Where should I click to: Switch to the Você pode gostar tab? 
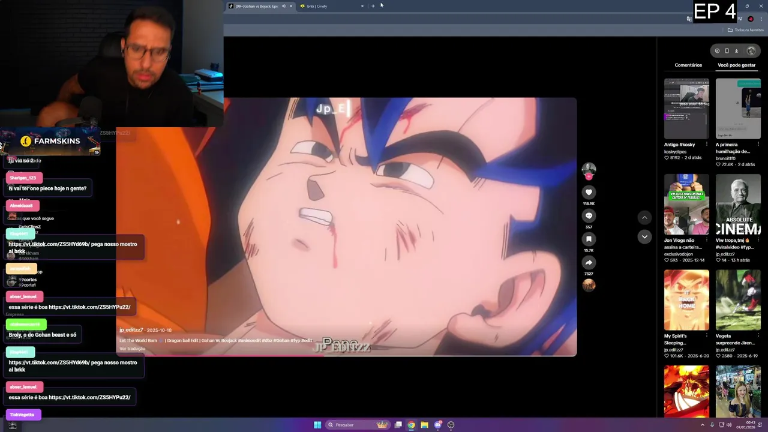(736, 65)
